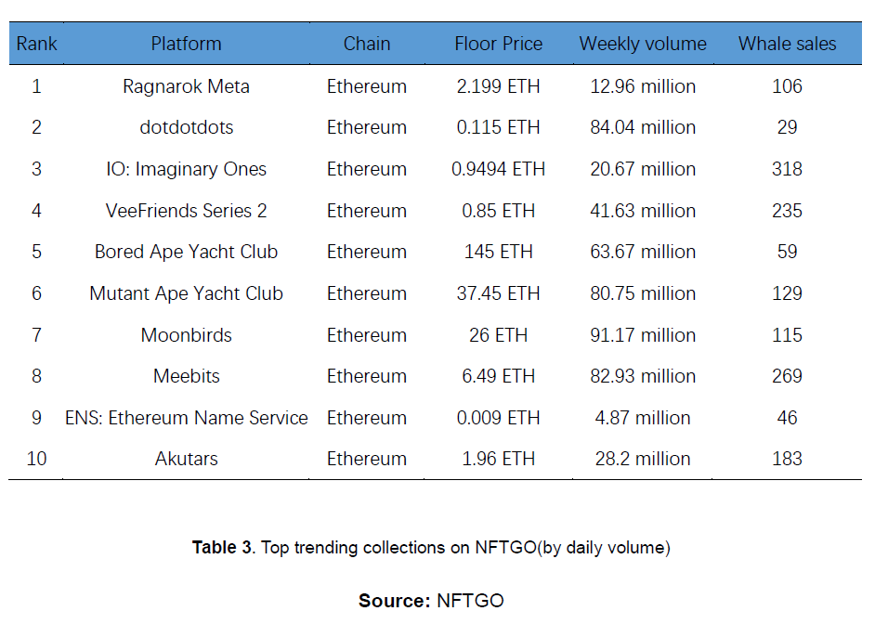Click whale sales value 46

pos(788,418)
